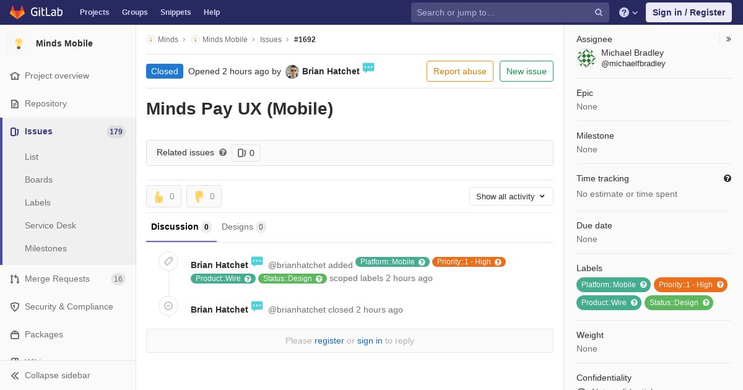Click the orange Priority::1 - High sidebar label
Viewport: 743px width, 390px height.
(690, 285)
